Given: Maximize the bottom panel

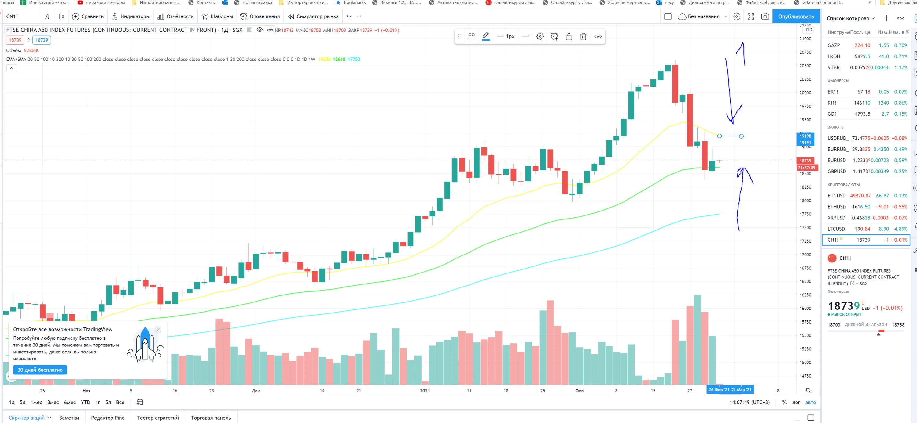Looking at the screenshot, I should 811,418.
